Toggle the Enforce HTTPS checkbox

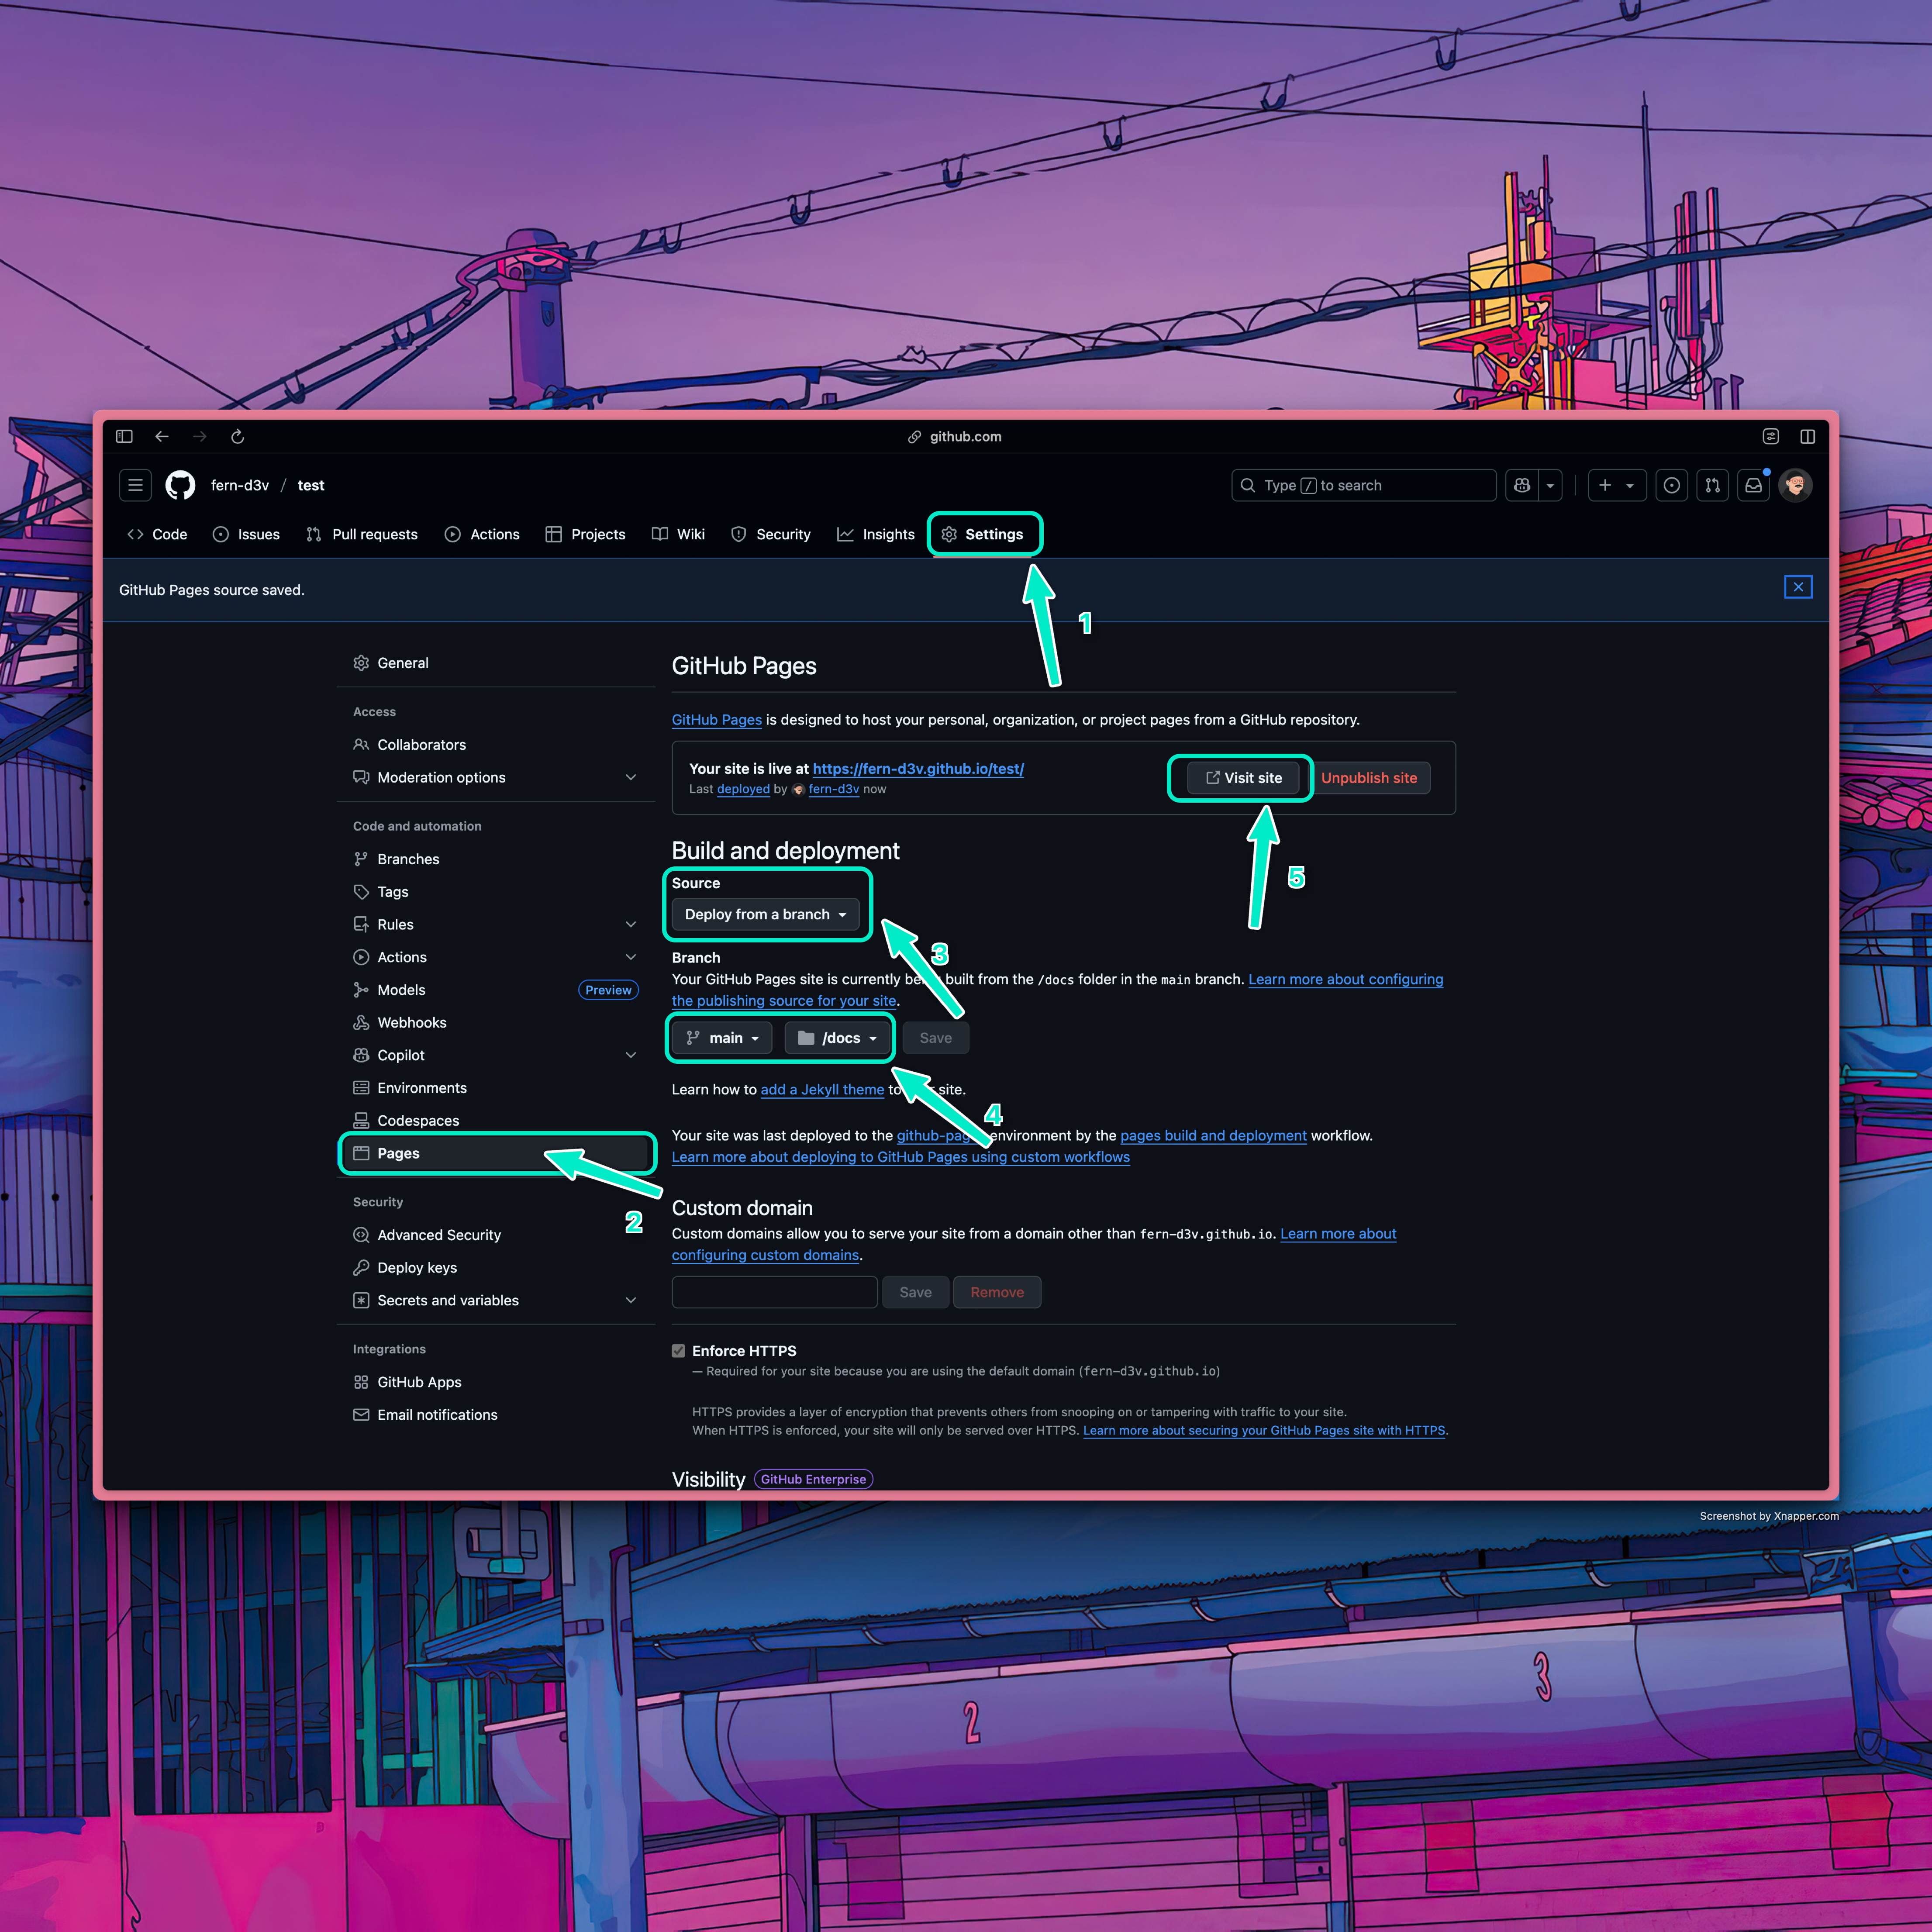tap(678, 1351)
